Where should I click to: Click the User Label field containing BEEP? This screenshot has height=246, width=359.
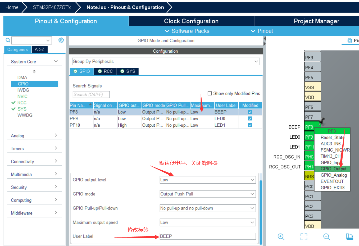point(208,236)
